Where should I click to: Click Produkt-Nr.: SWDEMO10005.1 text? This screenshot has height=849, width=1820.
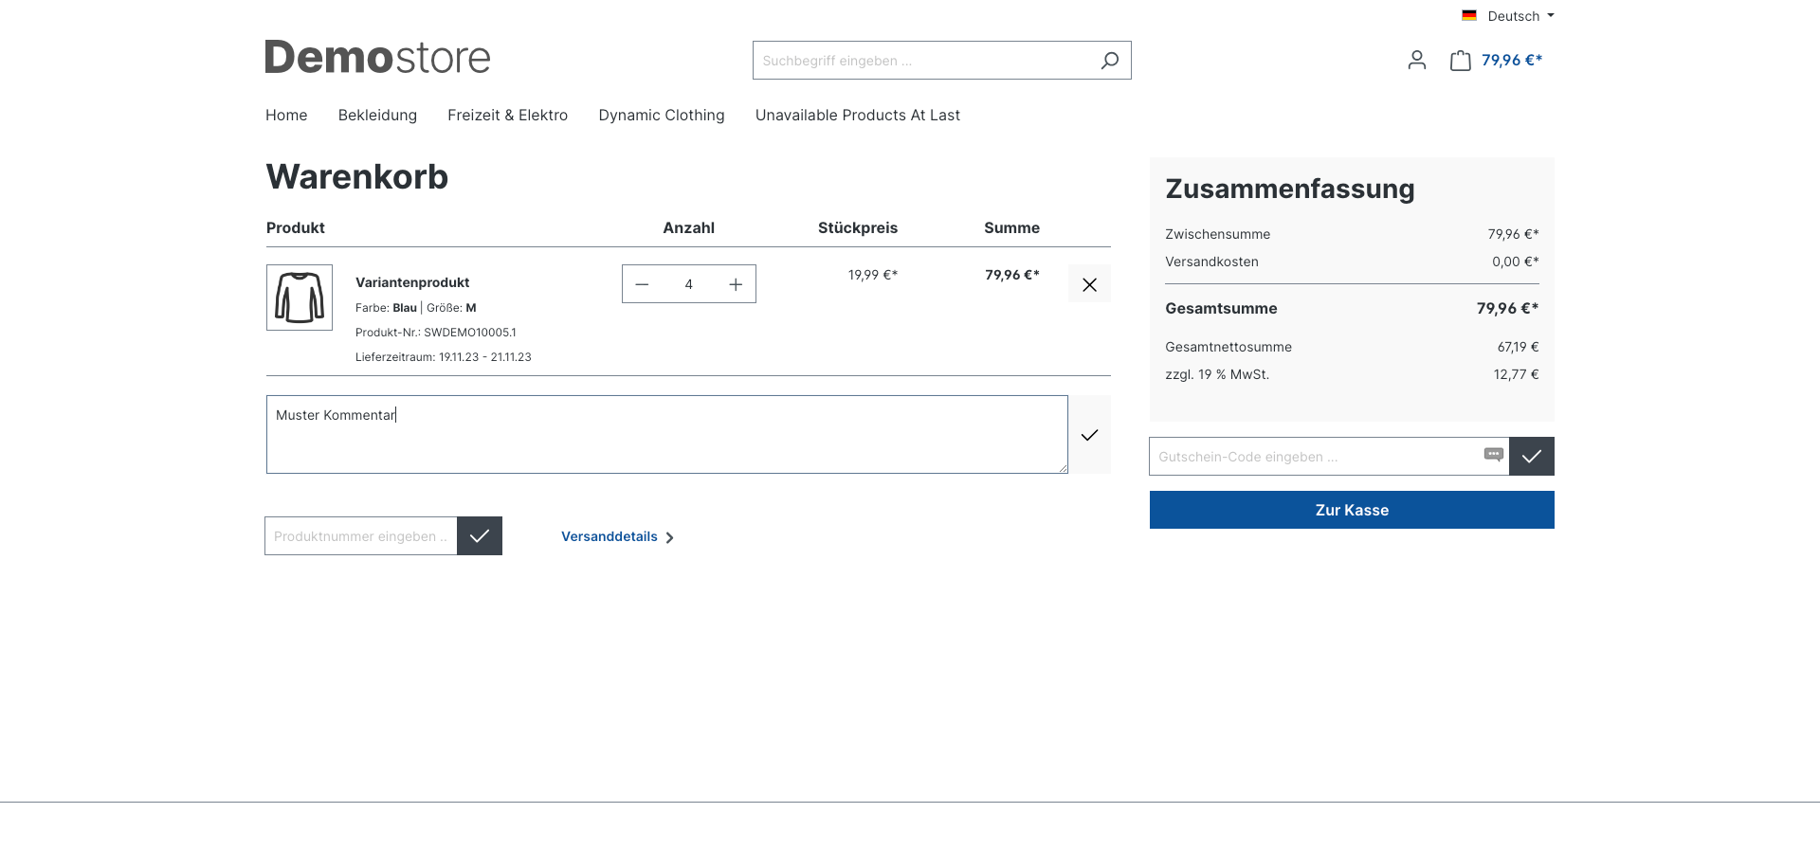point(436,333)
